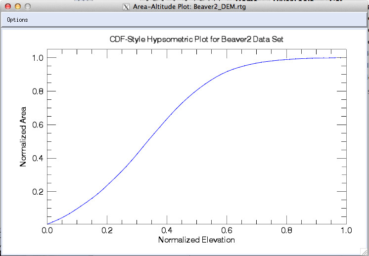The height and width of the screenshot is (256, 369).
Task: Click the Beaver2_DEM.rtg window title text
Action: point(189,7)
